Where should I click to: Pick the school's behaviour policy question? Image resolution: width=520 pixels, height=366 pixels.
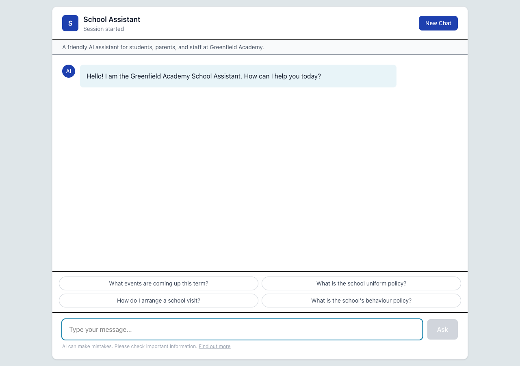361,301
